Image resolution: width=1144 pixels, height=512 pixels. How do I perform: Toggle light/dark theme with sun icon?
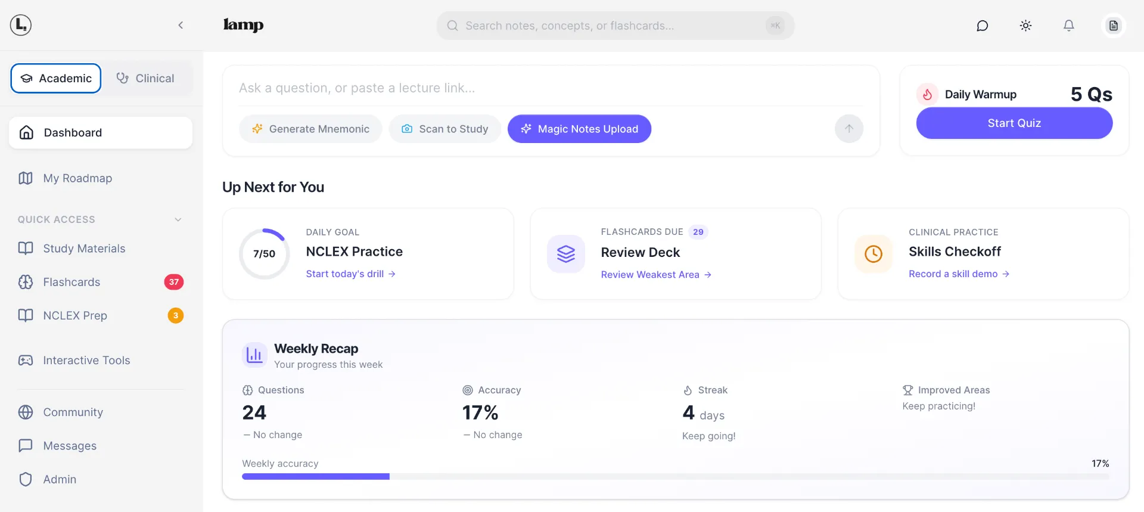(1025, 26)
